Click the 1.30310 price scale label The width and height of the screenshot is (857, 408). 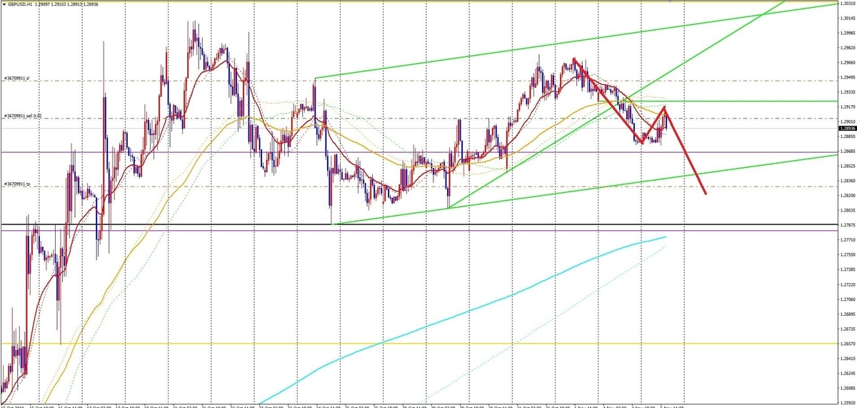point(847,4)
